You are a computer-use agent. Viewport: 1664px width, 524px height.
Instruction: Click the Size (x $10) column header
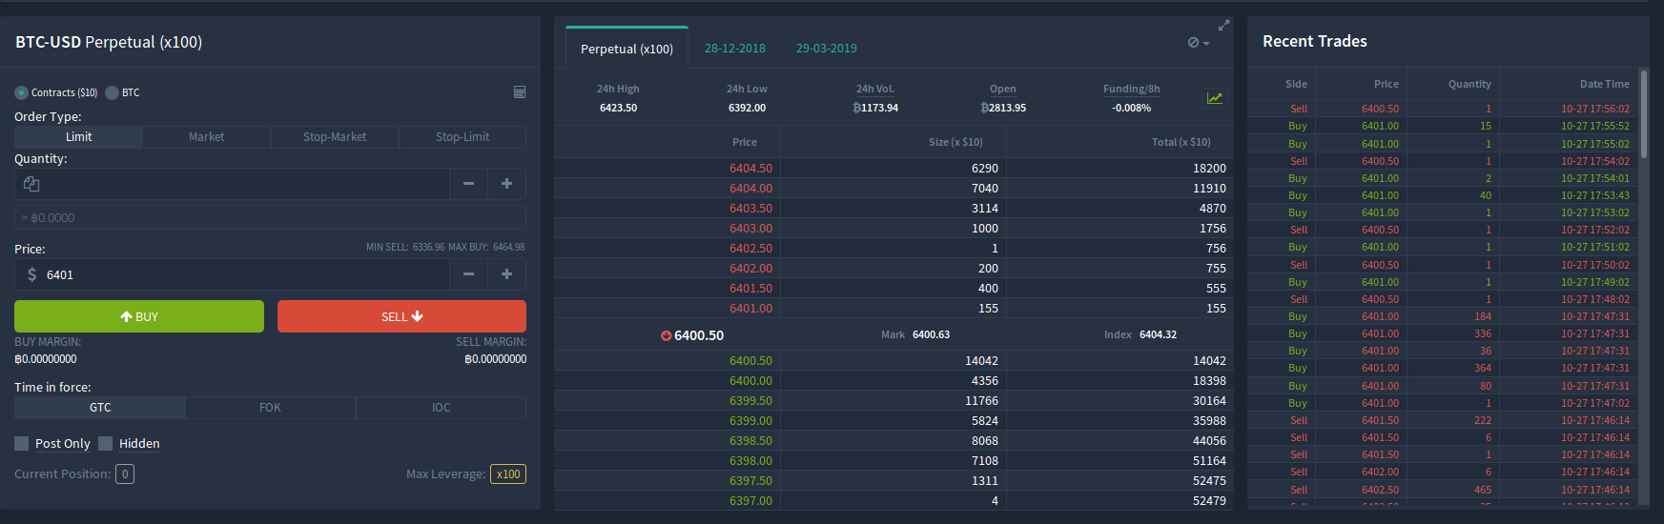955,142
